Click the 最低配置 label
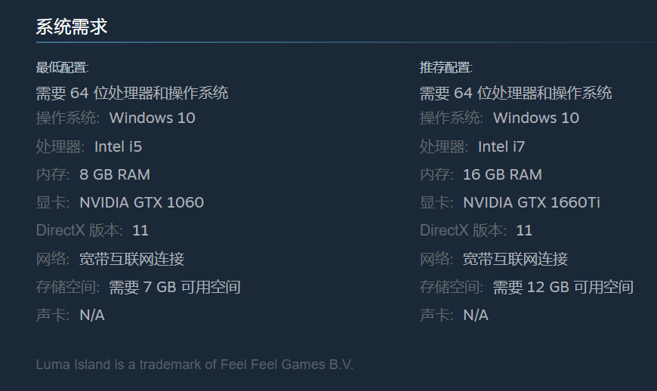The height and width of the screenshot is (391, 657). click(62, 68)
